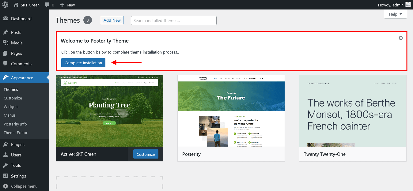Click the Posterity theme name
413x191 pixels.
click(191, 154)
